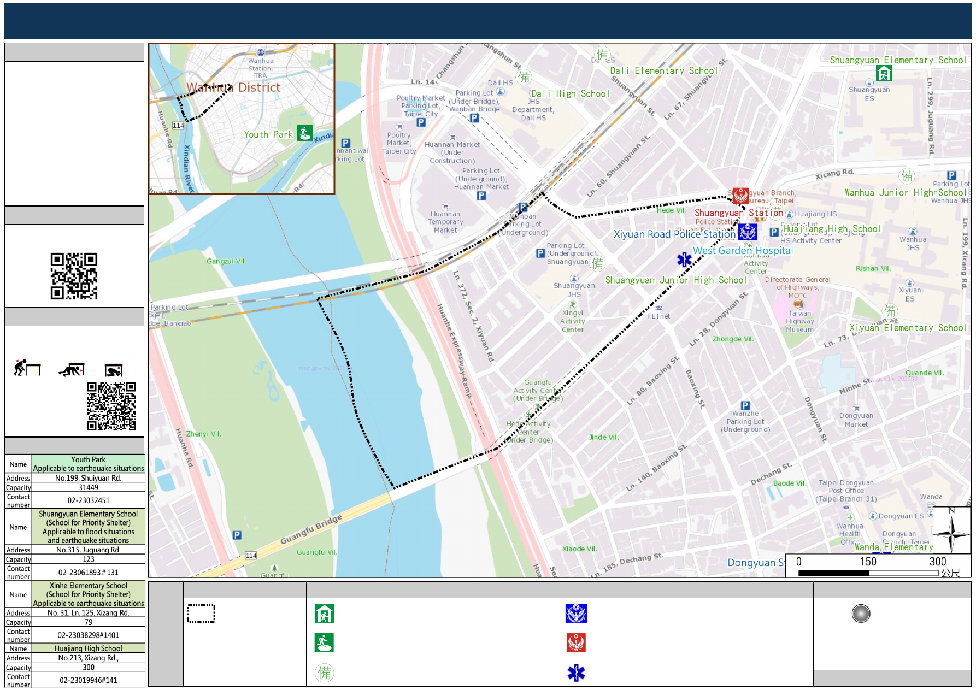The width and height of the screenshot is (976, 690).
Task: Click parking icon under Wanban Bridge label
Action: (x=474, y=117)
